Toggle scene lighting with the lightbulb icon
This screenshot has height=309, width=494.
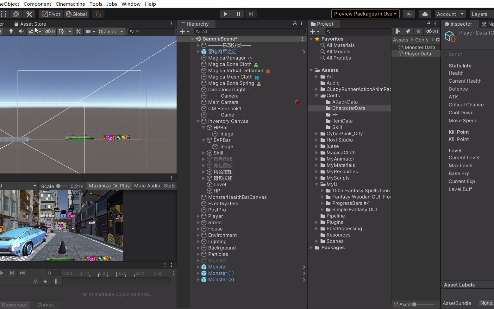pos(11,31)
